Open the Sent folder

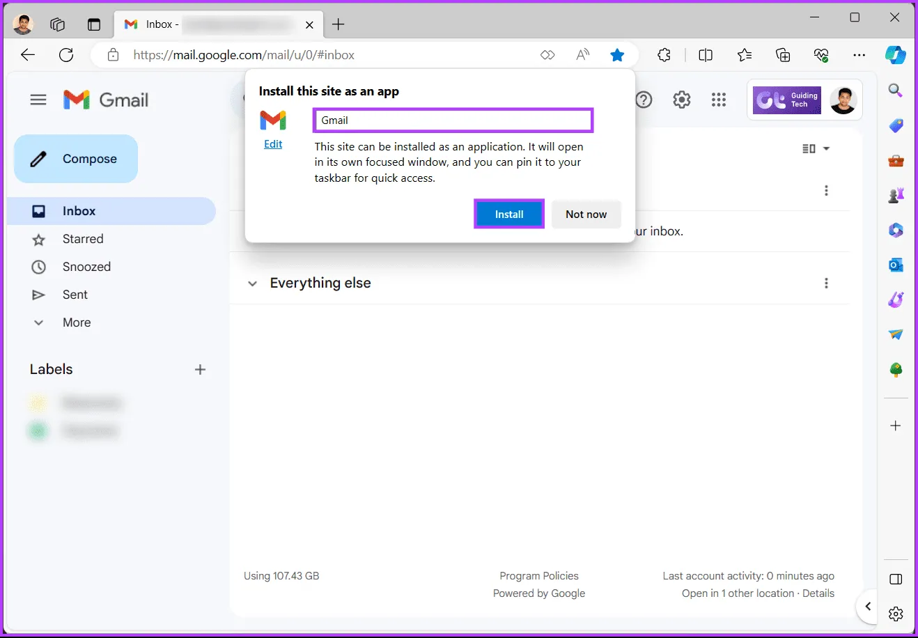click(75, 295)
